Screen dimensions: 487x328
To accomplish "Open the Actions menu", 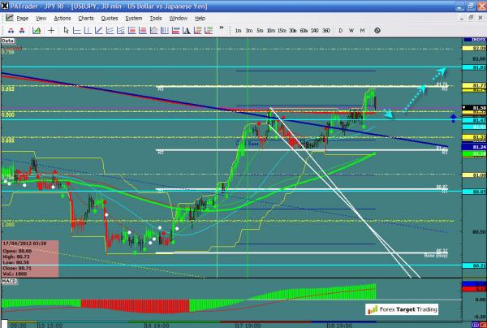I will tap(62, 17).
